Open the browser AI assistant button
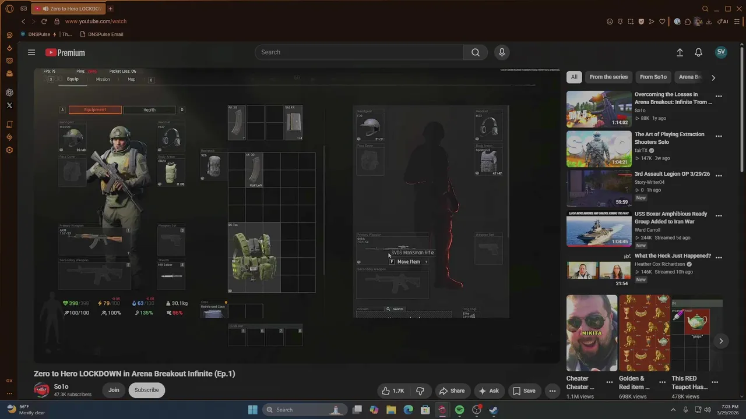This screenshot has height=419, width=746. 723,22
